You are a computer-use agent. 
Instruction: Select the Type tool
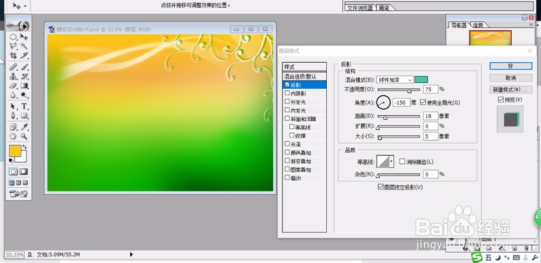tap(24, 106)
